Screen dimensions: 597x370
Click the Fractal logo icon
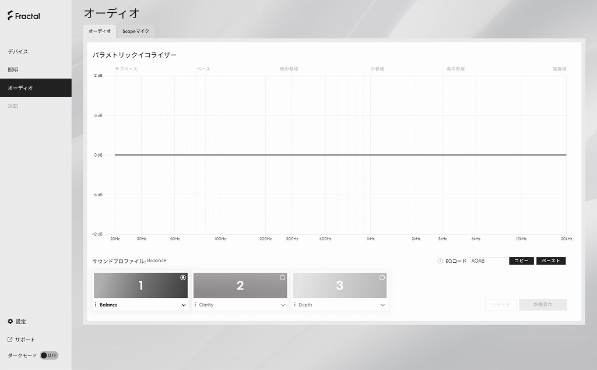10,16
